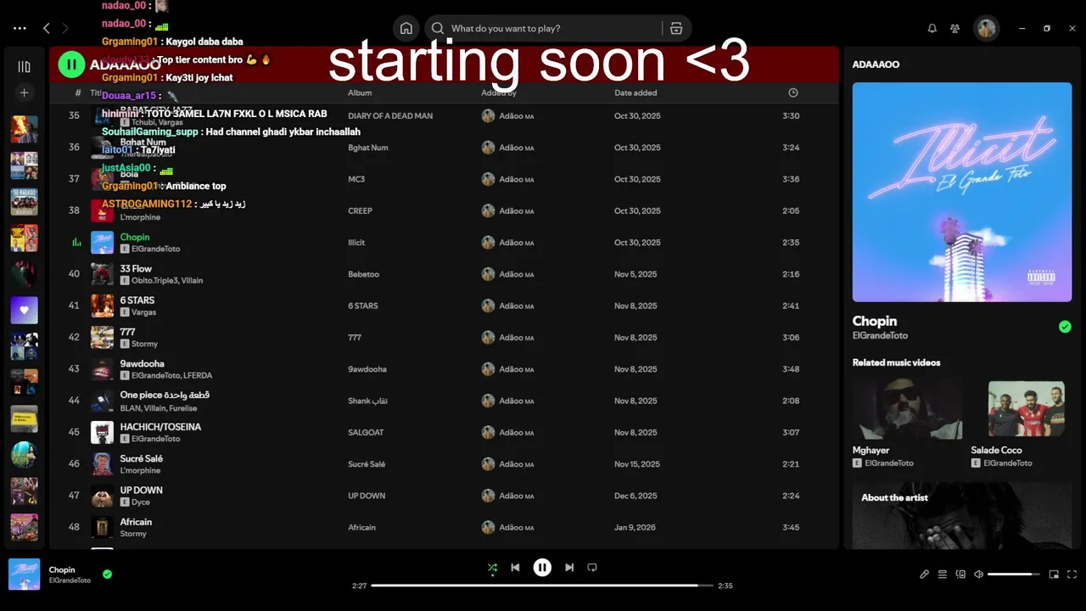Select the Africain track title
The image size is (1086, 611).
pyautogui.click(x=136, y=522)
